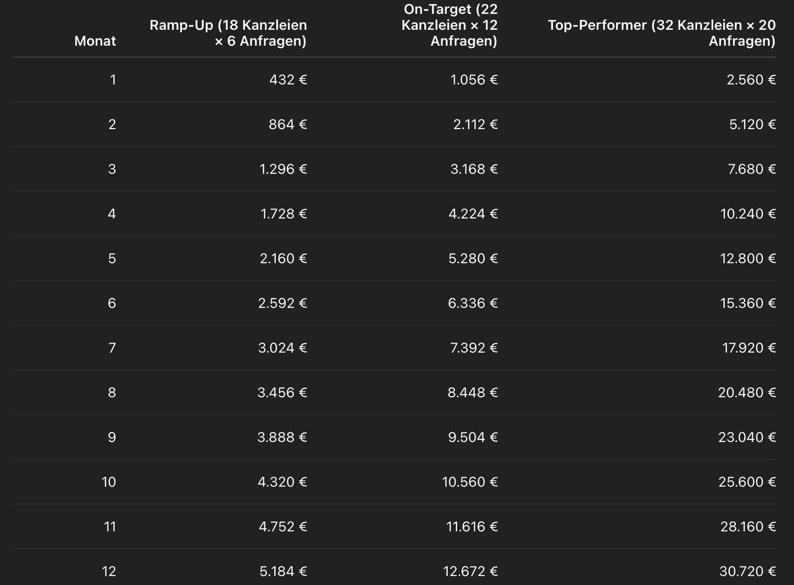Click the 5.120 € cell in month 2

pyautogui.click(x=752, y=124)
